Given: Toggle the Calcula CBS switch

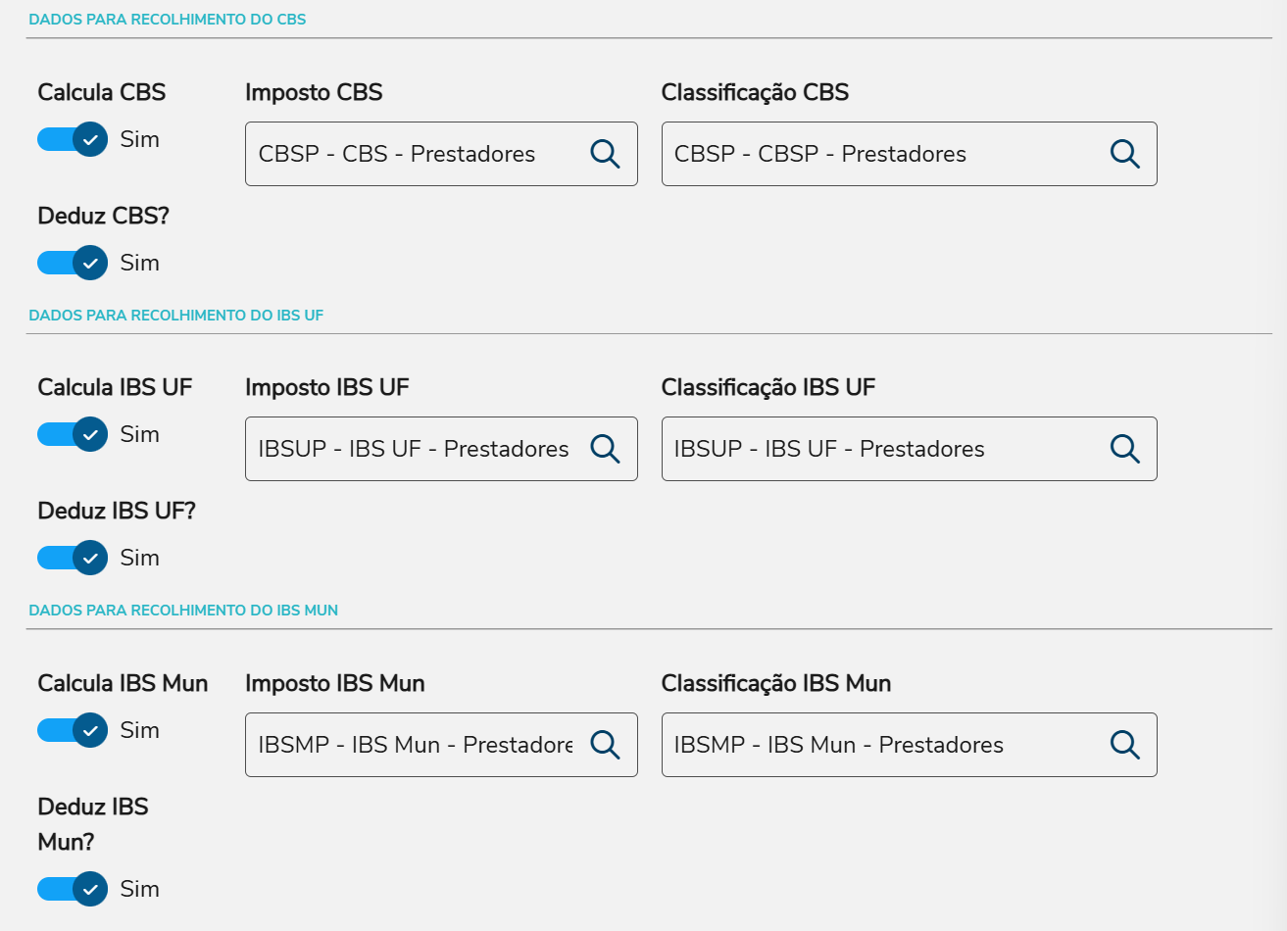Looking at the screenshot, I should tap(73, 139).
